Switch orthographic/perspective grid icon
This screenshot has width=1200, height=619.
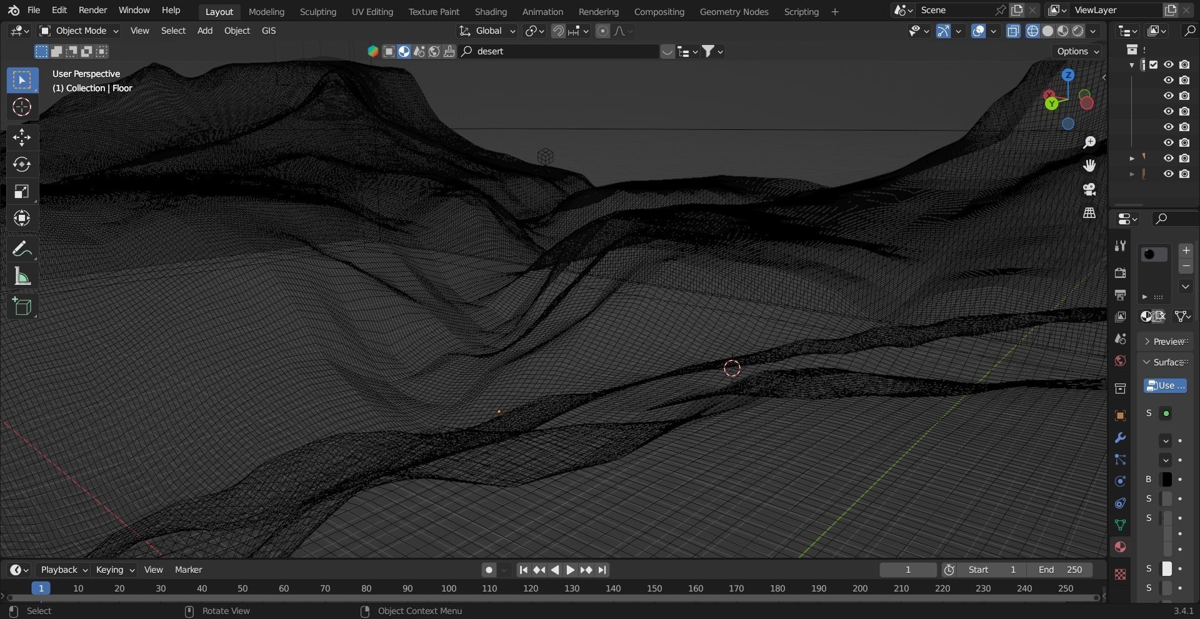pos(1089,213)
